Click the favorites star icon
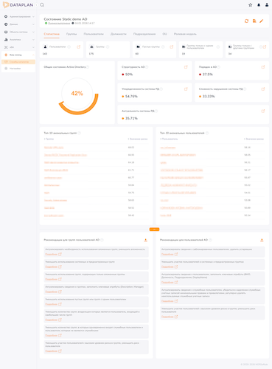The image size is (272, 369). pyautogui.click(x=251, y=5)
